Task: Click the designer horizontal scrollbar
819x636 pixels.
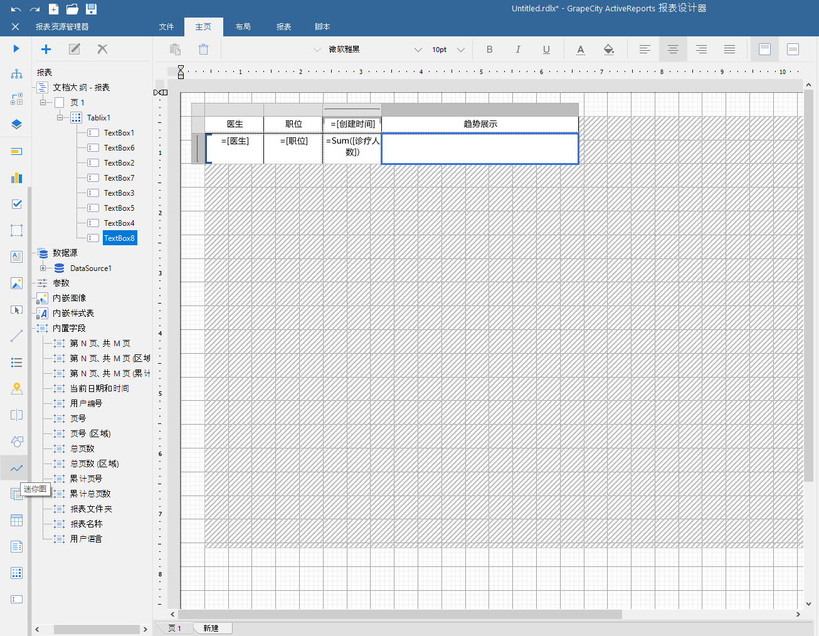Action: point(400,614)
